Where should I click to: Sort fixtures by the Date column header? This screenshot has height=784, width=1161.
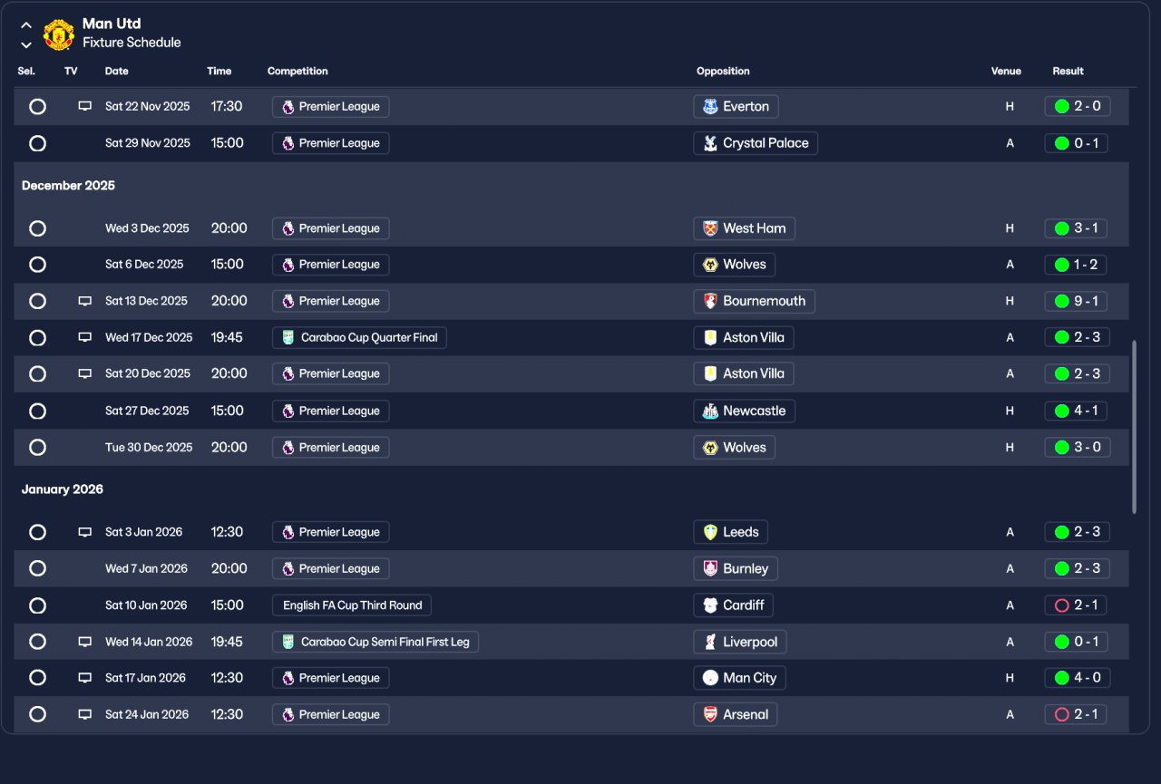pos(117,71)
